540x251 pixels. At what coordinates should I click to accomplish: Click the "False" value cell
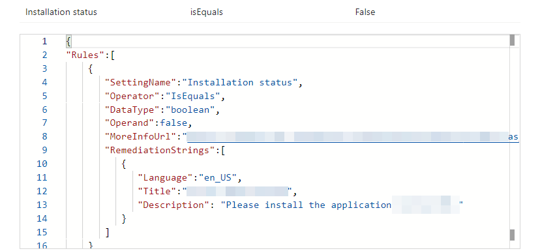point(365,12)
